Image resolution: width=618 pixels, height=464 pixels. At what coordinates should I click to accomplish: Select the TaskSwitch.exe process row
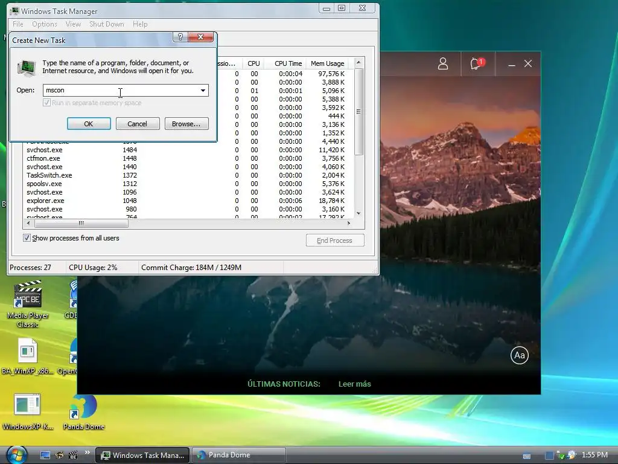187,175
